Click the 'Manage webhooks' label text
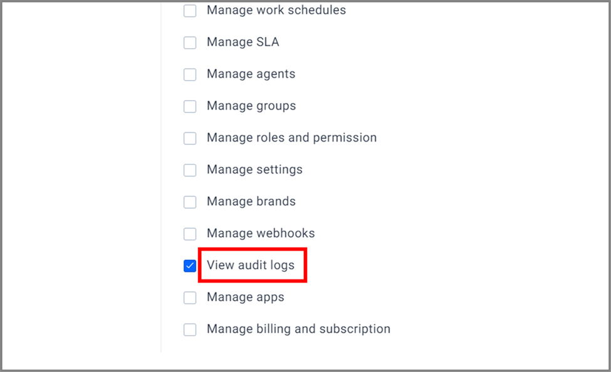The height and width of the screenshot is (372, 611). pyautogui.click(x=261, y=234)
